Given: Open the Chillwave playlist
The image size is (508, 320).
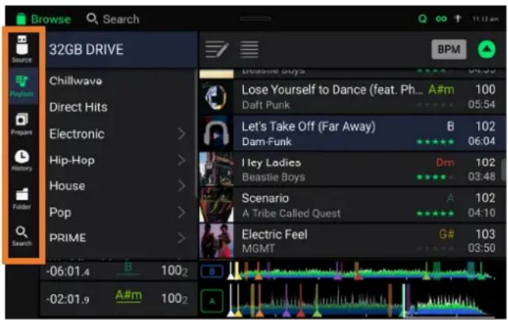Looking at the screenshot, I should [75, 81].
